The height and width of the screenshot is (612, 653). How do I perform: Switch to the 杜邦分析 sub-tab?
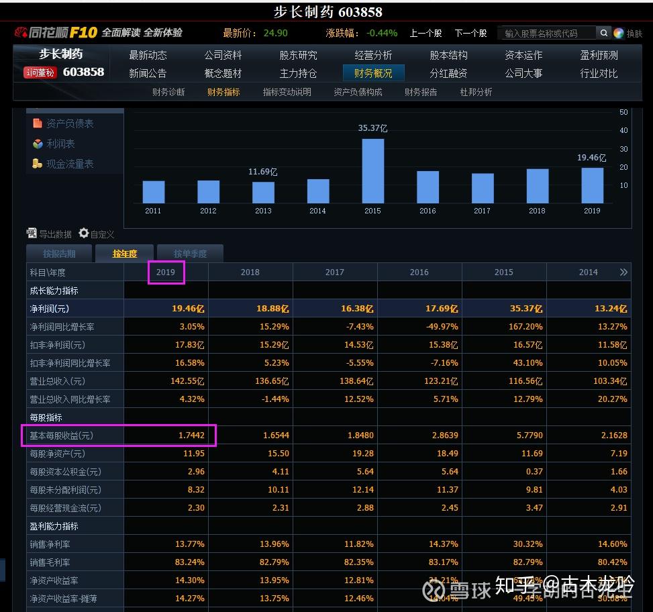click(x=476, y=92)
